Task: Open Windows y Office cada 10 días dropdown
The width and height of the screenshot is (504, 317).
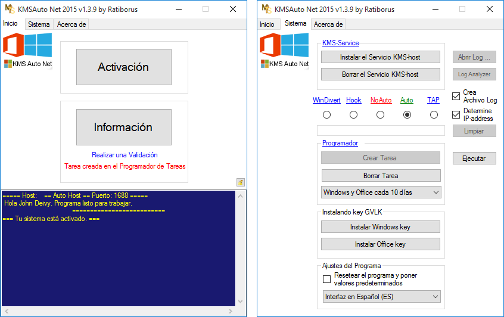Action: 381,192
